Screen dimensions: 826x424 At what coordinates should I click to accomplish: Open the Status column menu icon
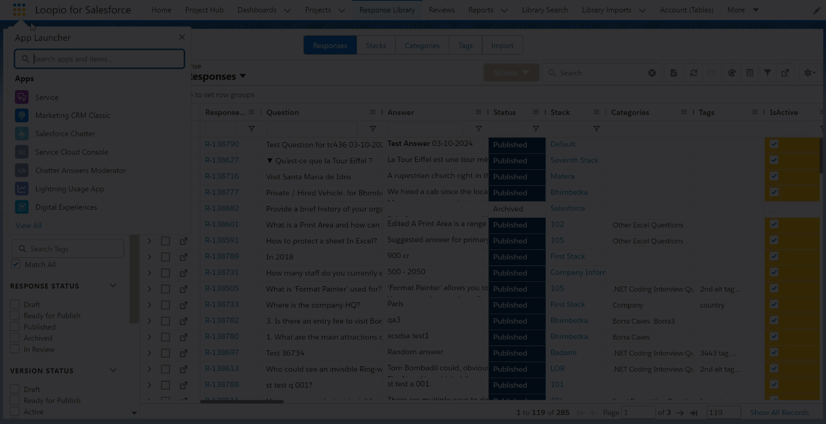(535, 112)
